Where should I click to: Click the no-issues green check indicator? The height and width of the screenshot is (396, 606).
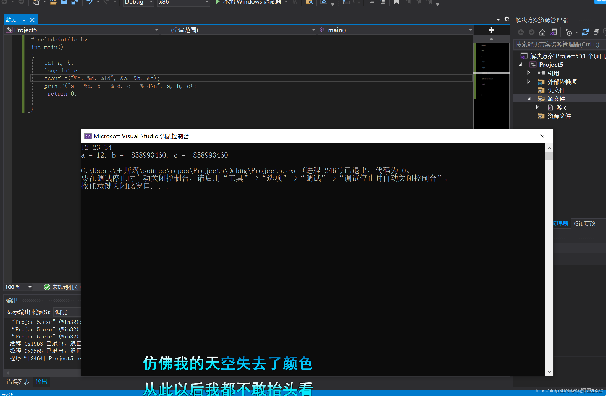(x=47, y=287)
